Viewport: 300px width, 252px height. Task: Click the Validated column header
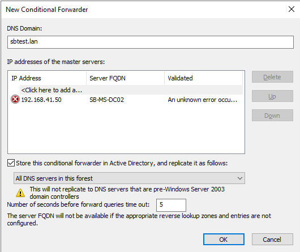click(203, 78)
